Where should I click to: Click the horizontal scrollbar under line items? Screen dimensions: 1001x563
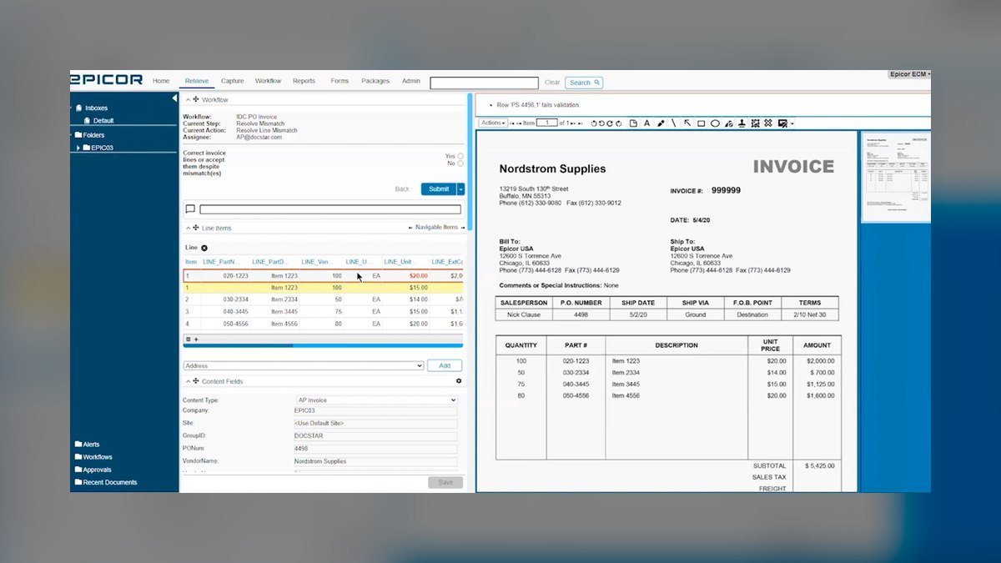pyautogui.click(x=323, y=344)
